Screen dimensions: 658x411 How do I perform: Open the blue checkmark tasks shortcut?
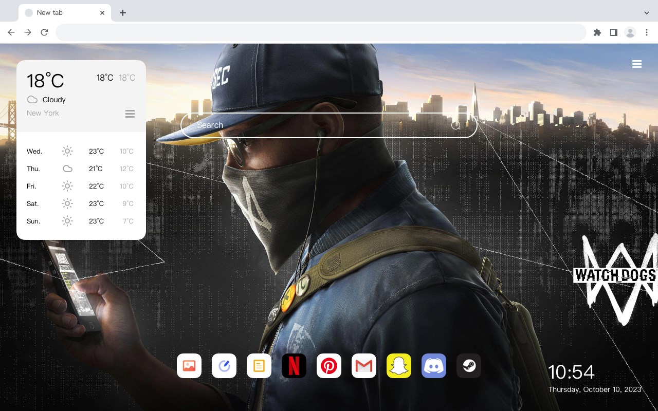coord(224,366)
